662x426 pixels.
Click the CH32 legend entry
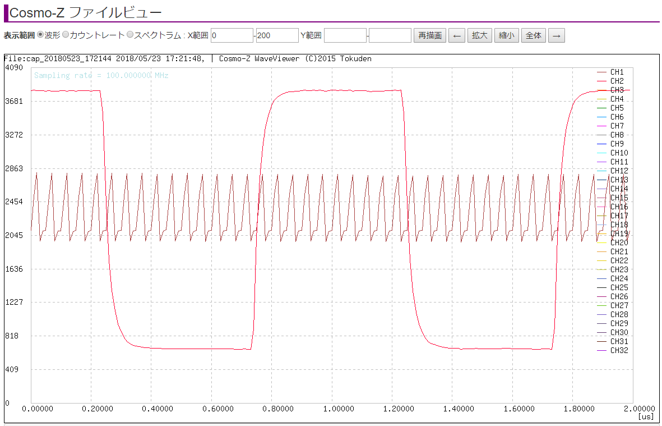(619, 350)
